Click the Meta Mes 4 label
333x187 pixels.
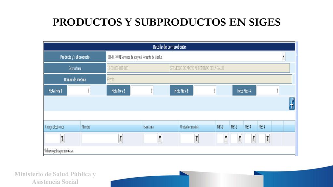[x=244, y=91]
